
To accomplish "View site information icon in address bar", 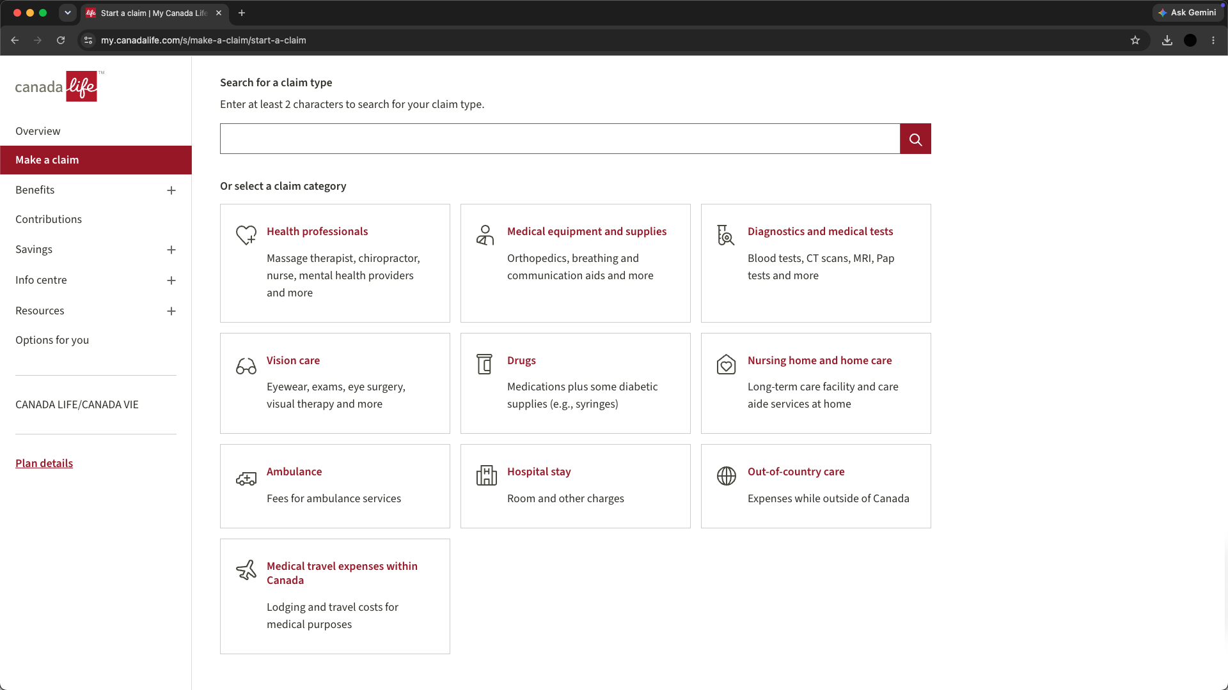I will (x=88, y=40).
